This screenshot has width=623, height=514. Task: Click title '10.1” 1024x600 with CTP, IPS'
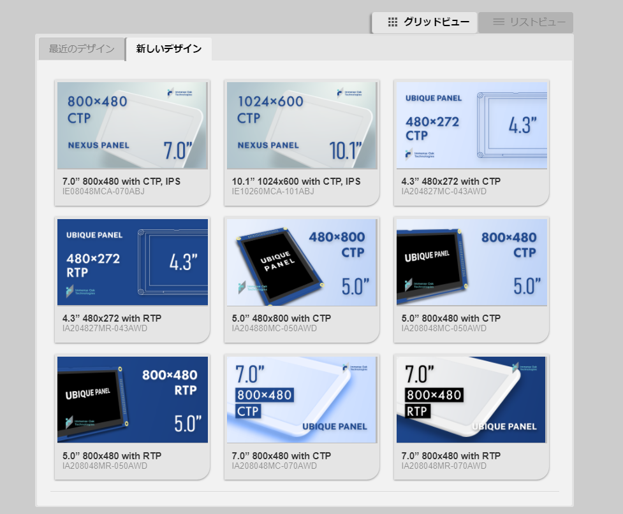point(296,182)
